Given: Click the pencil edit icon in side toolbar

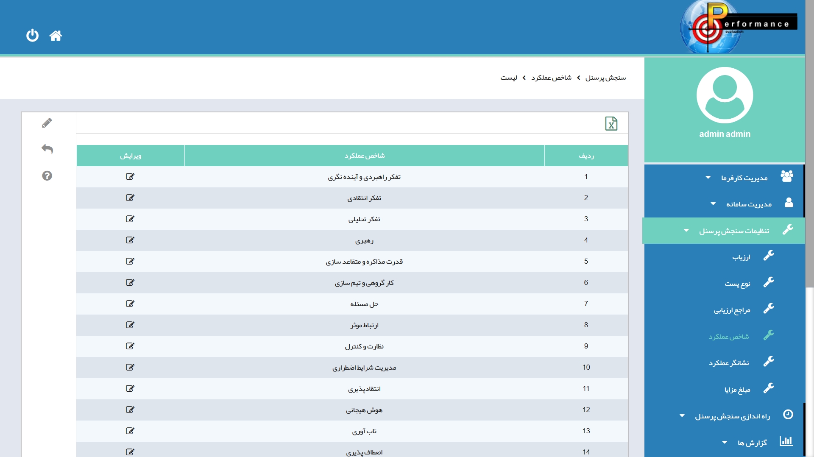Looking at the screenshot, I should [47, 123].
